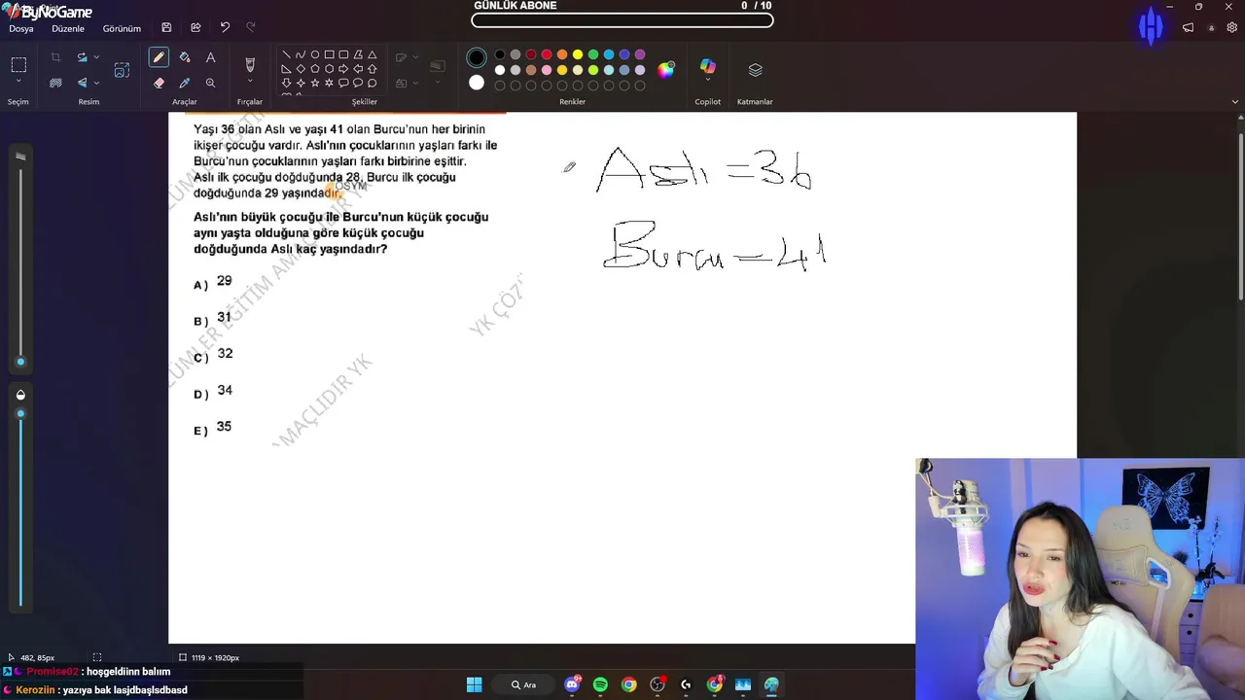Expand the Copilot dropdown chevron

[708, 81]
